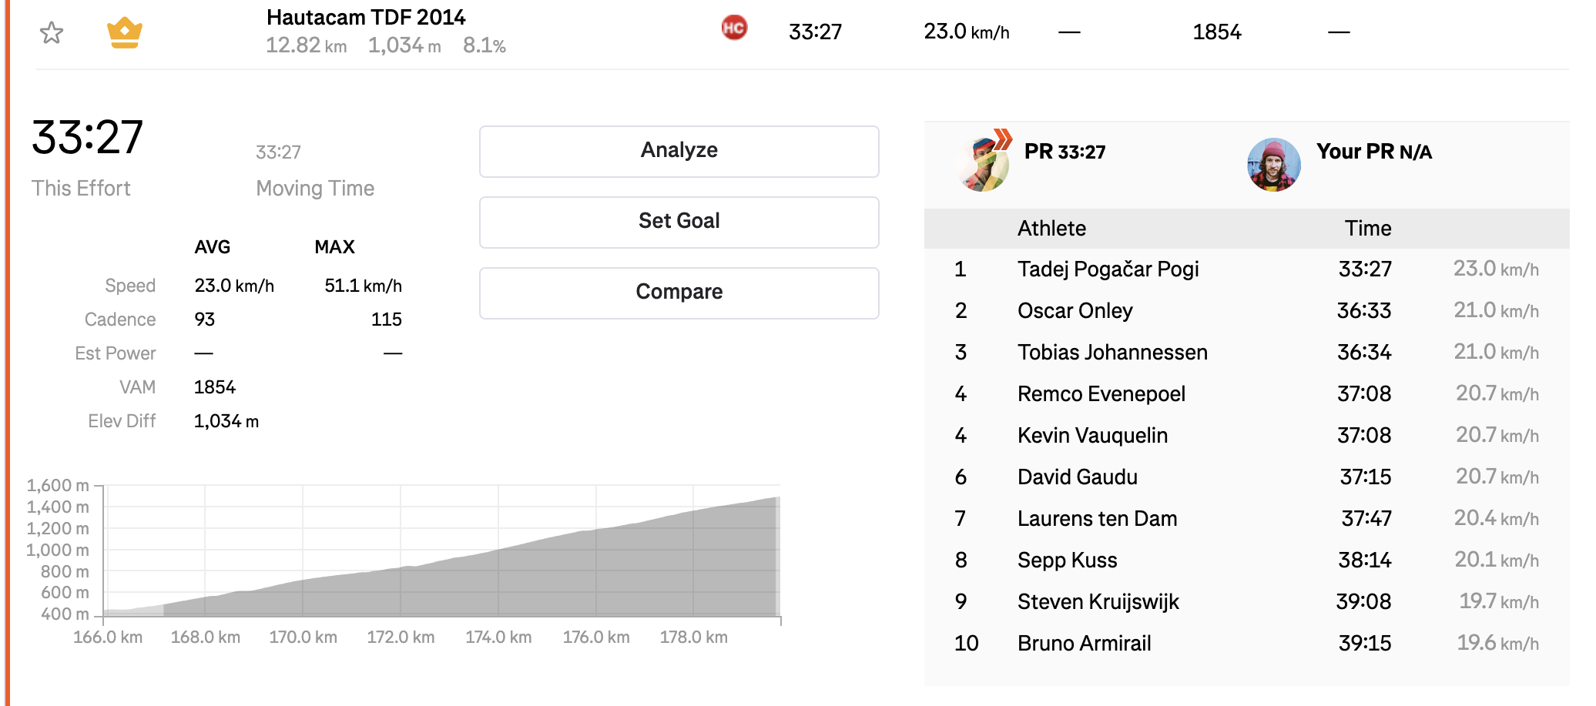Click the Your PR profile avatar
This screenshot has height=706, width=1596.
coord(1274,164)
